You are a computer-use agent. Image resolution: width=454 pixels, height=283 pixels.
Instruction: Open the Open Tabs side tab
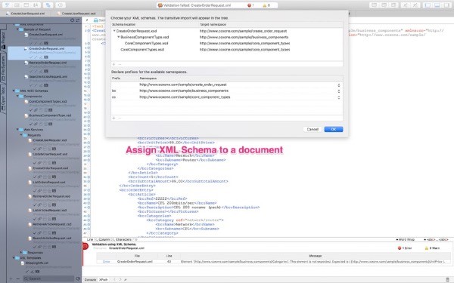3,98
